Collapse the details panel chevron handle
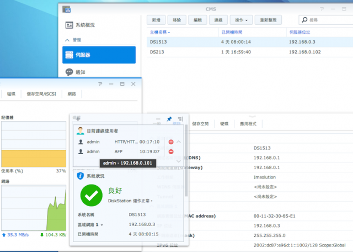Screen dimensions: 353x252 (252, 117)
